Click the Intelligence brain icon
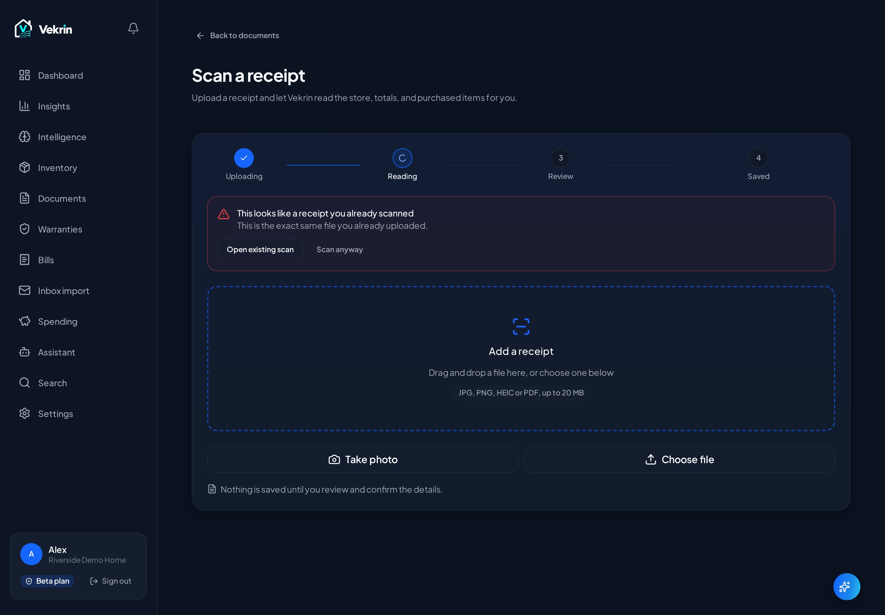The width and height of the screenshot is (885, 615). (25, 137)
